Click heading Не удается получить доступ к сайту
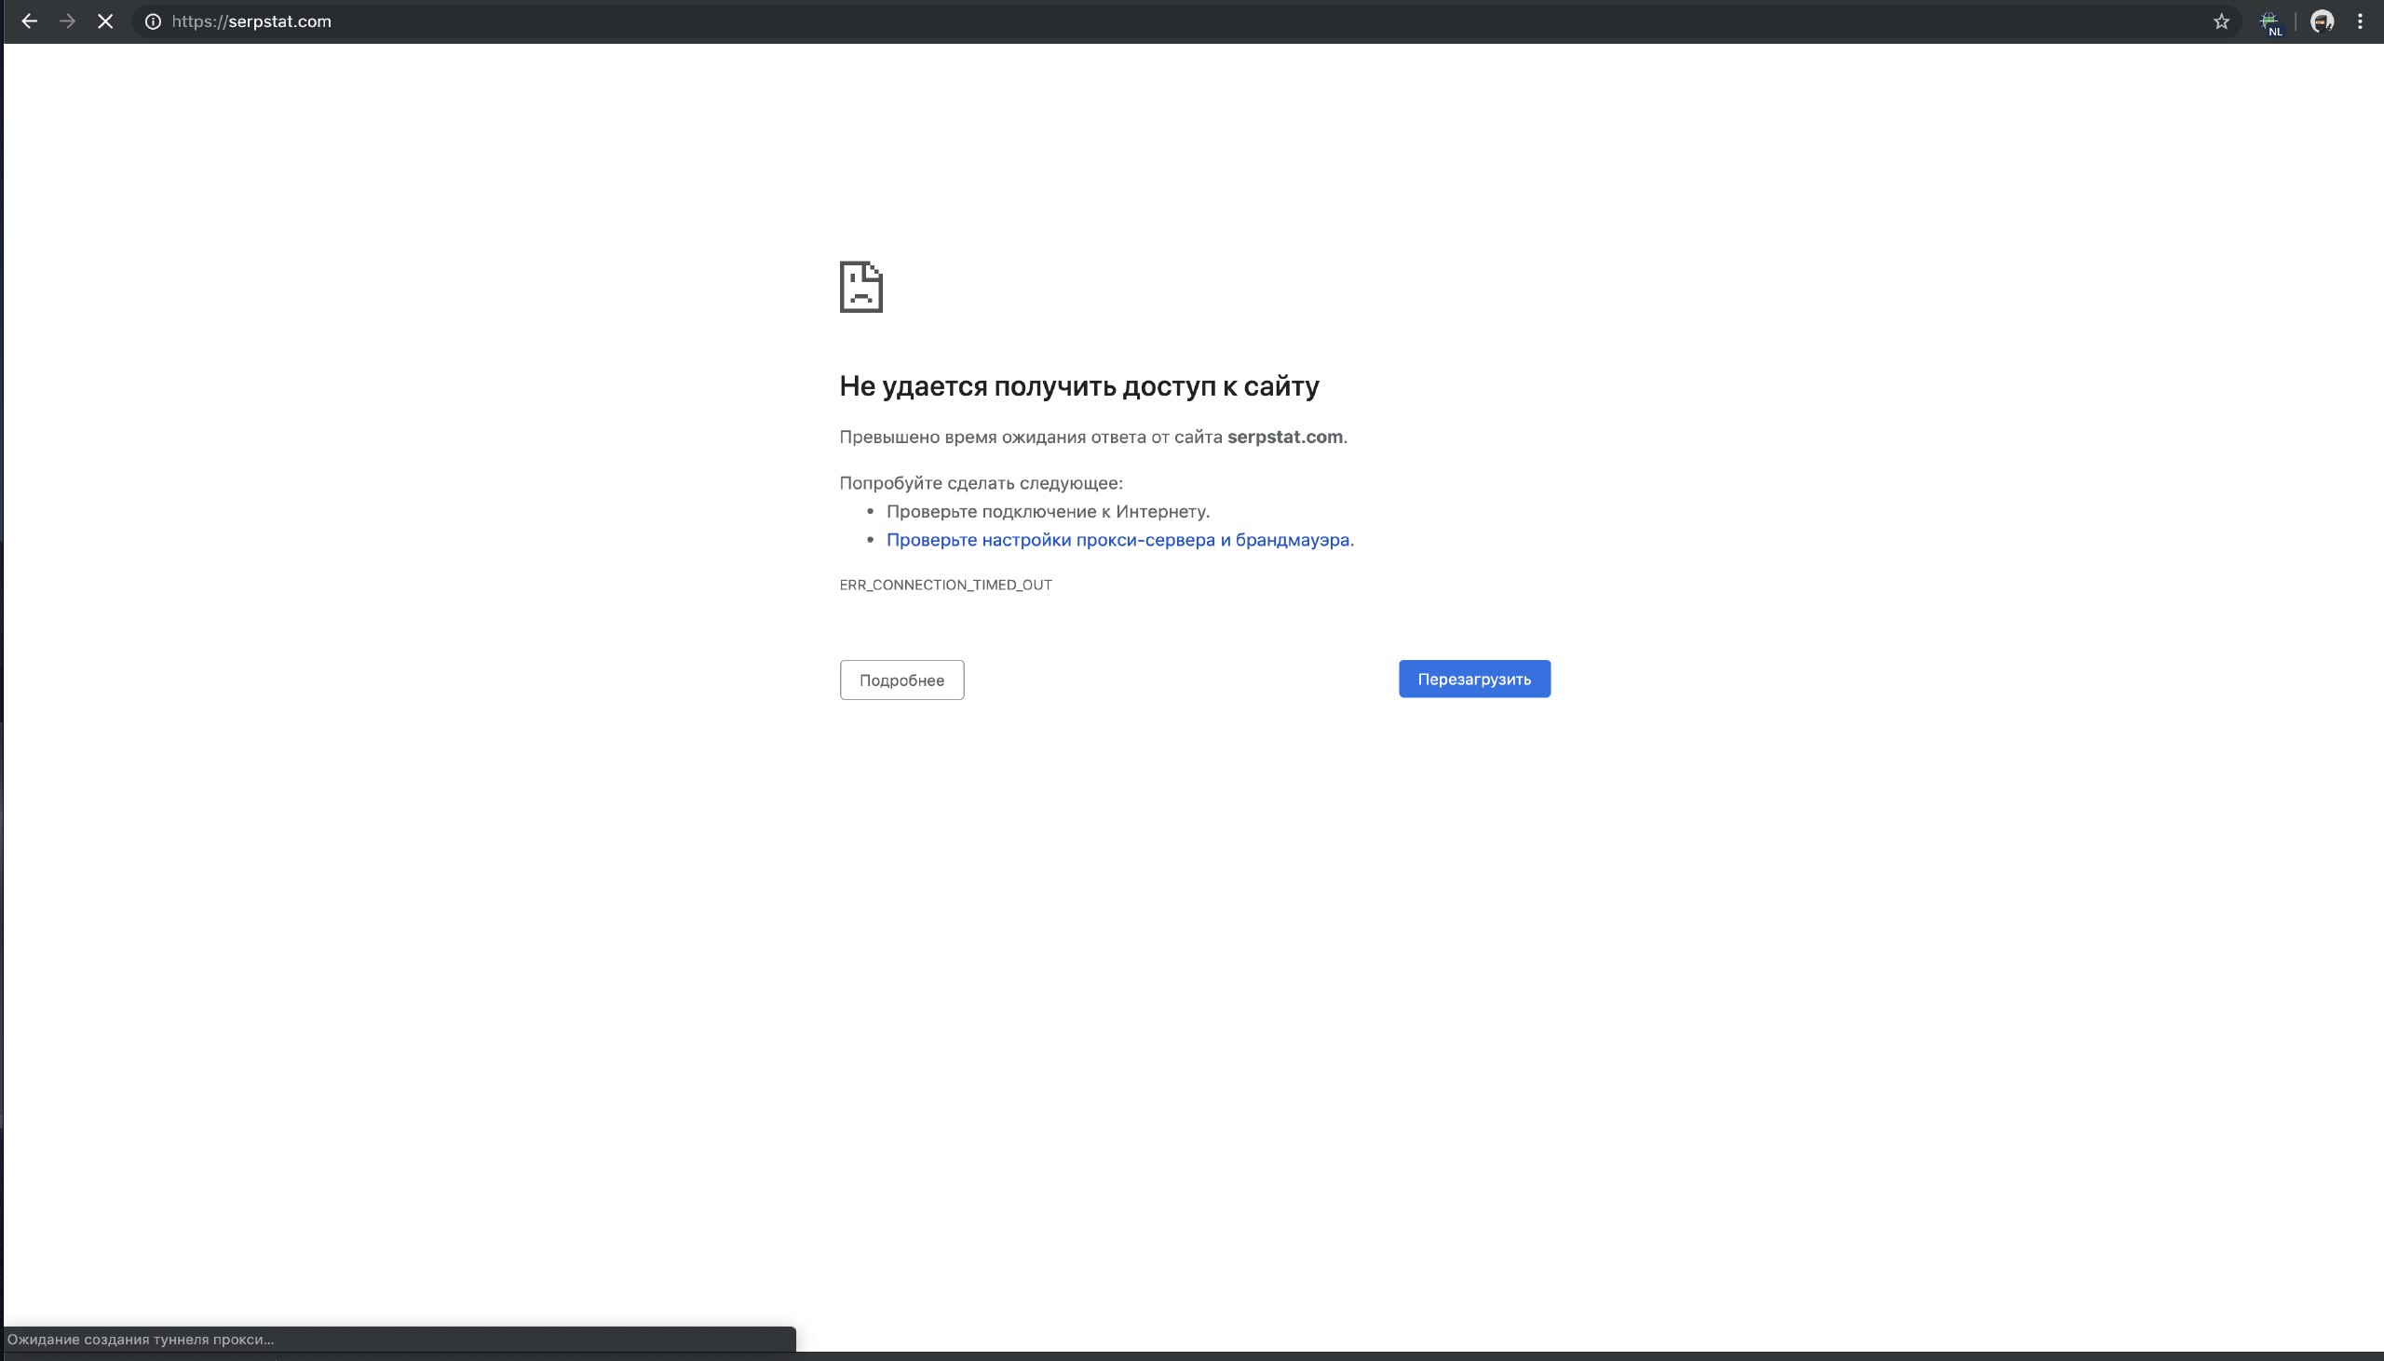The image size is (2384, 1361). (x=1079, y=386)
